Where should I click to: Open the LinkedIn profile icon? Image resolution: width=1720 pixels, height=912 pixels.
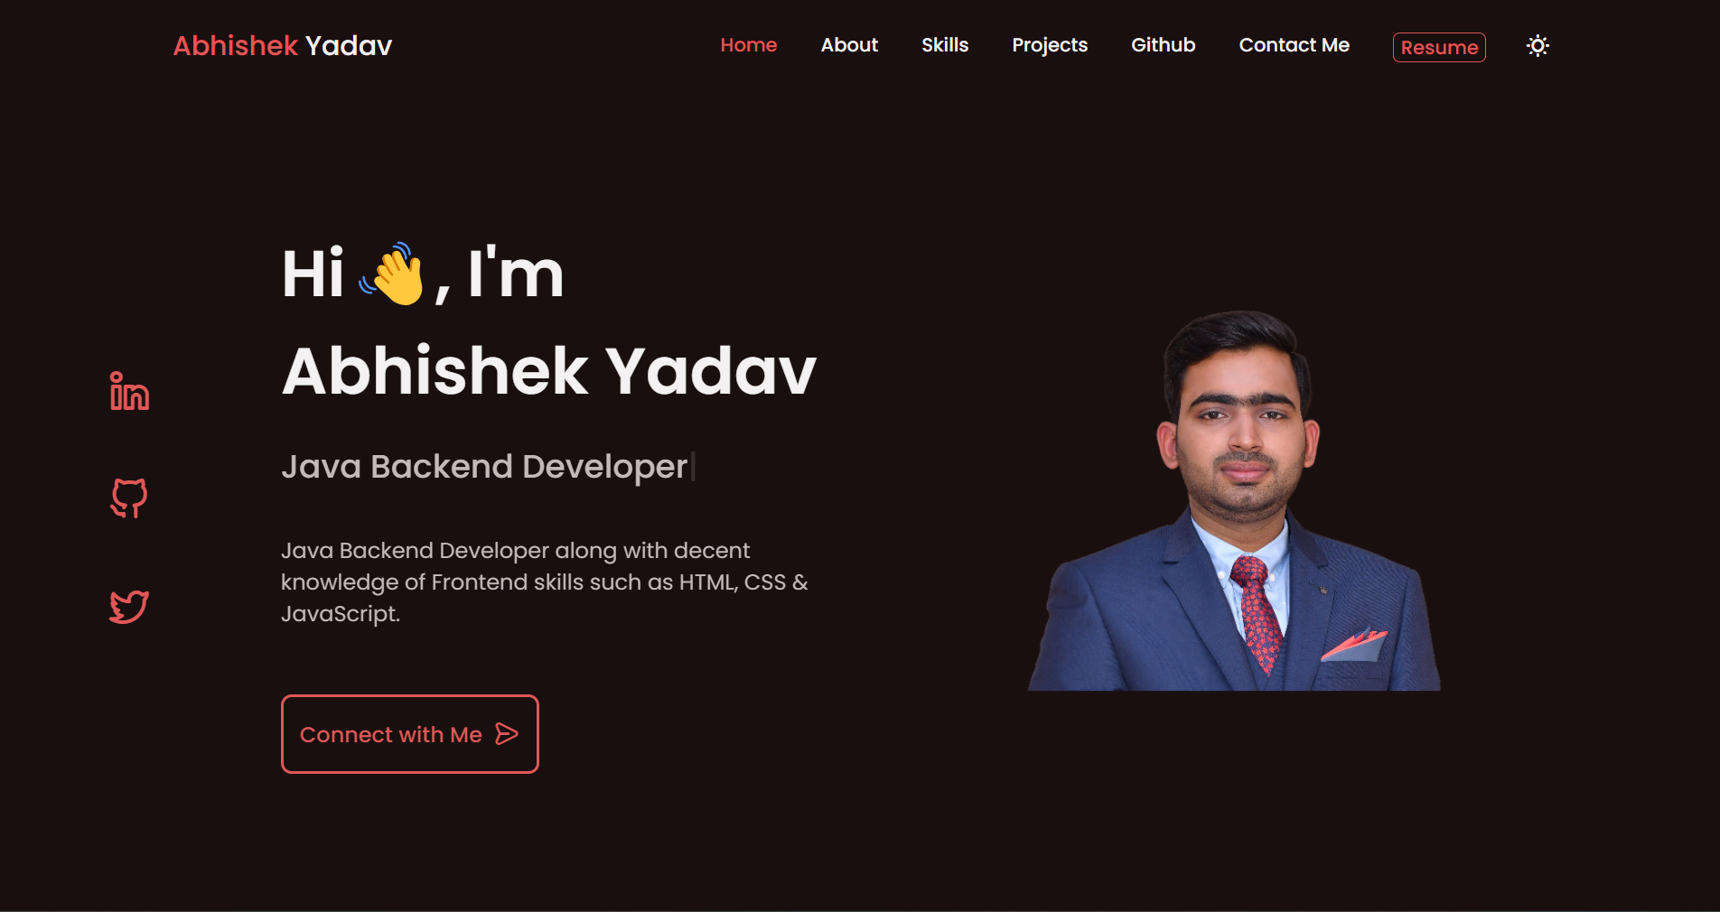pyautogui.click(x=129, y=391)
